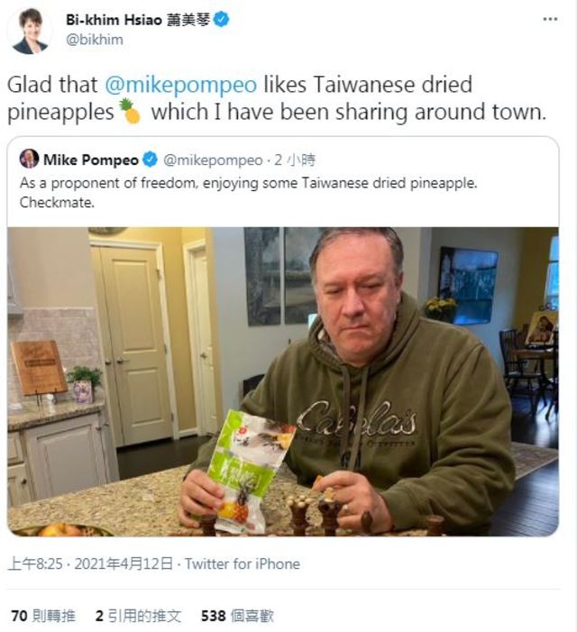Click Mike Pompeo's small avatar in quoted tweet

[29, 160]
